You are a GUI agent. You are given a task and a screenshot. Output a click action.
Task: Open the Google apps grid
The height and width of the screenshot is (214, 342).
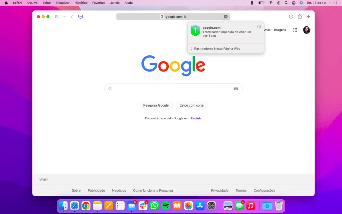coord(295,30)
